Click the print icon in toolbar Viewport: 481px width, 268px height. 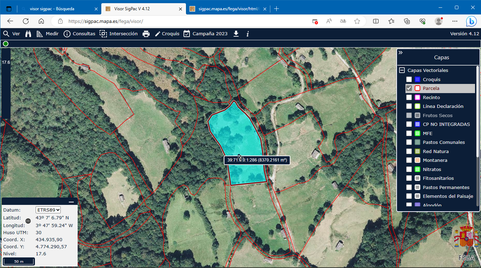pos(146,34)
